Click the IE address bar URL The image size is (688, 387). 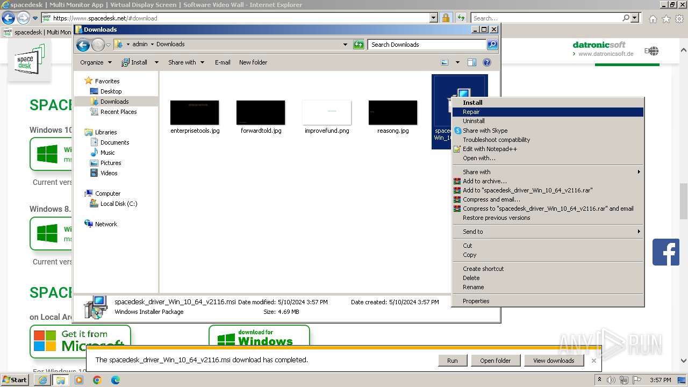click(105, 18)
